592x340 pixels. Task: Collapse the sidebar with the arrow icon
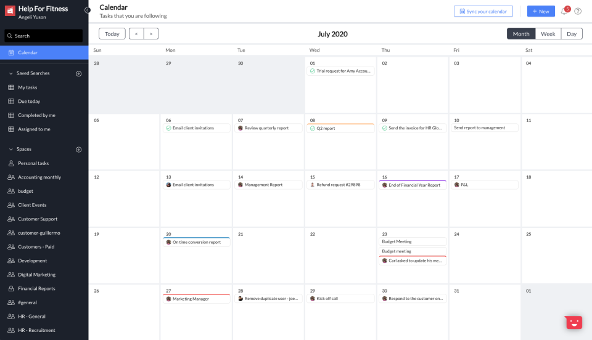click(x=88, y=10)
